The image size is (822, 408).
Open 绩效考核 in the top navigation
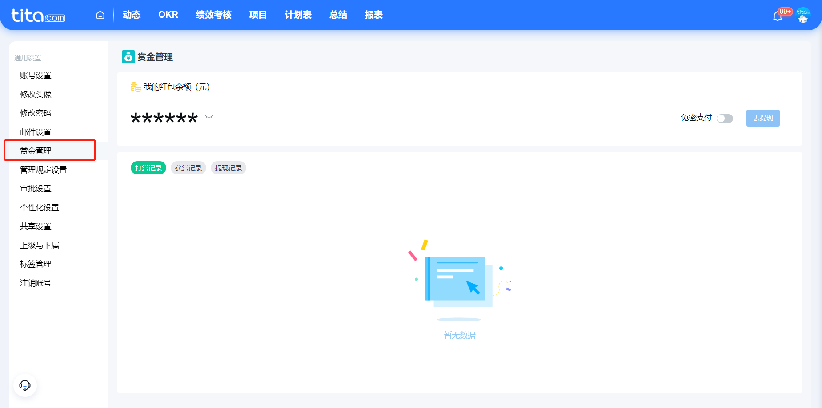(213, 15)
